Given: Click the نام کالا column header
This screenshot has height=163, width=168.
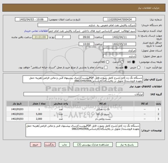Looking at the screenshot, I should click(x=103, y=104).
